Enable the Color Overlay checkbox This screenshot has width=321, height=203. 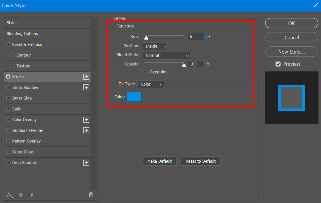(8, 119)
